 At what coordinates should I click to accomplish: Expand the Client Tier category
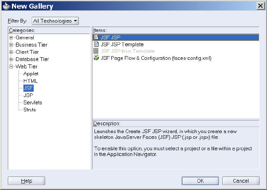[x=12, y=52]
